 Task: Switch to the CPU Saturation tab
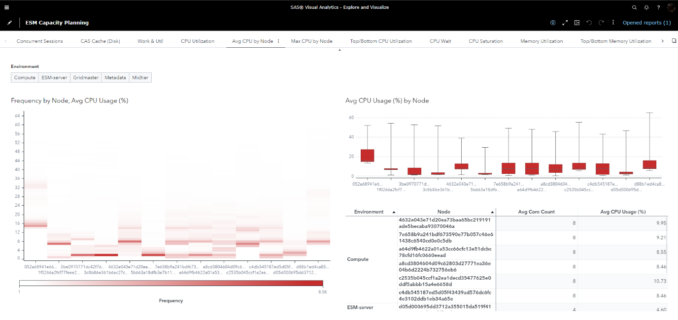click(x=485, y=41)
